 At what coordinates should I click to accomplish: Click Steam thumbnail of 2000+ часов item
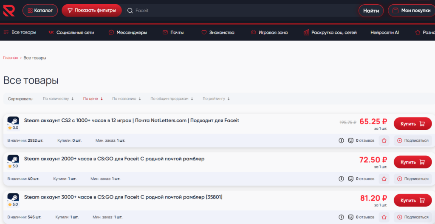point(13,159)
